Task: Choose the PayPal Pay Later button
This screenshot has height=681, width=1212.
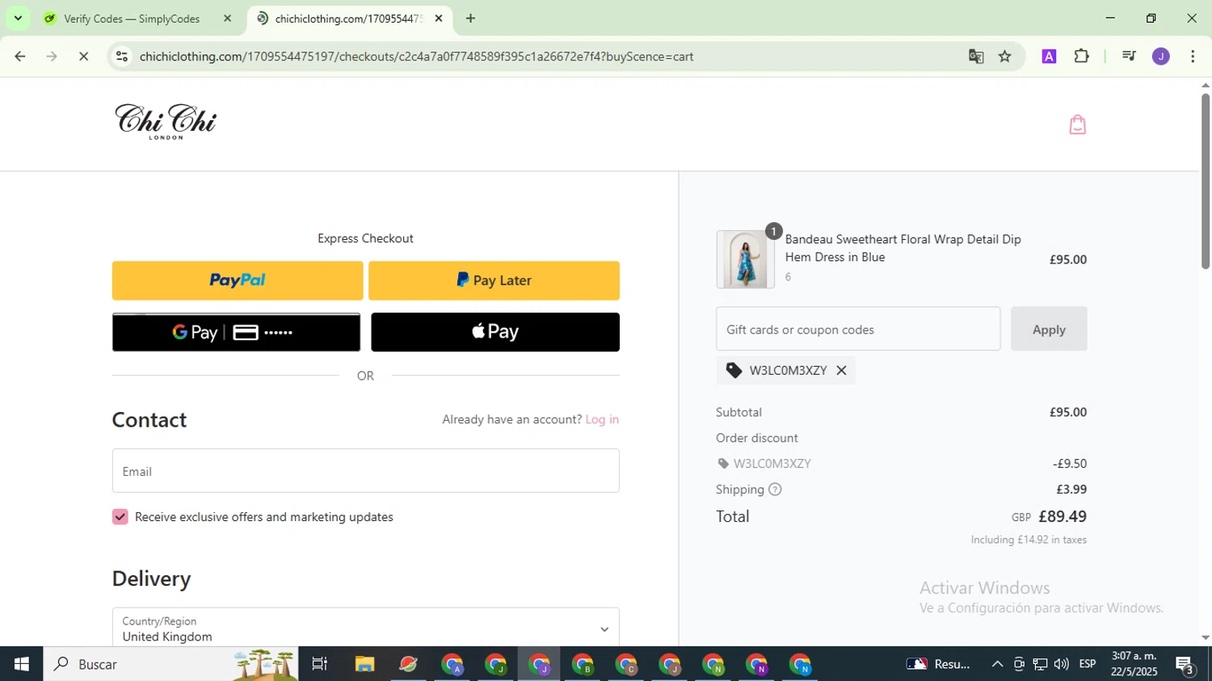Action: [x=494, y=280]
